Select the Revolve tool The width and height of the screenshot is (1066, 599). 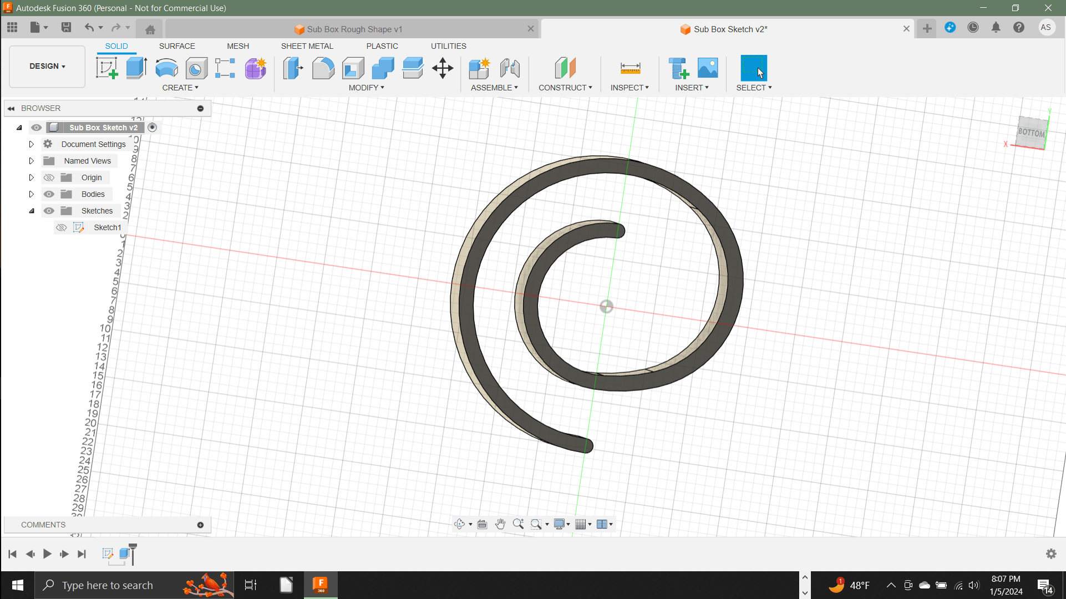pos(166,68)
